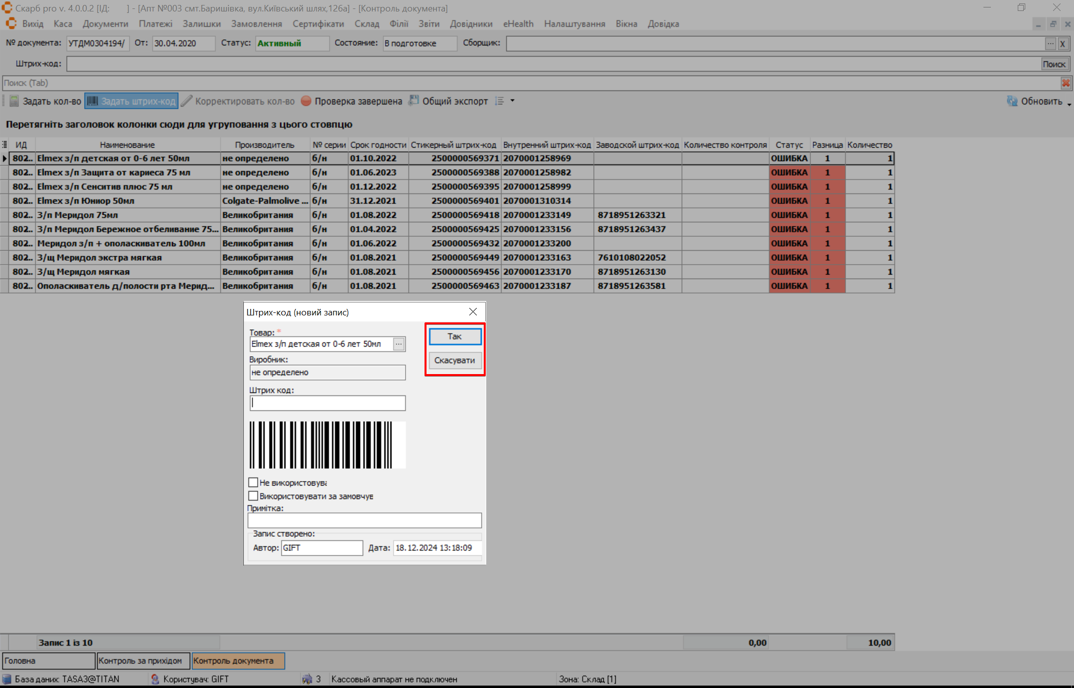Click the red circle Проверка завершена icon
Viewport: 1074px width, 688px height.
306,101
